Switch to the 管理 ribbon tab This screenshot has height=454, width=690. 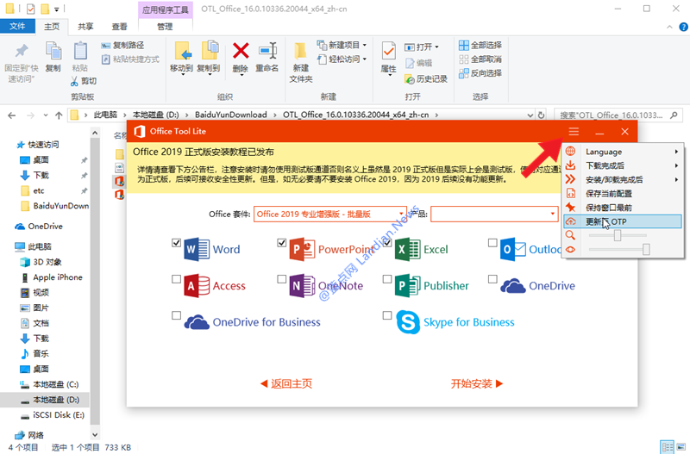(x=165, y=27)
